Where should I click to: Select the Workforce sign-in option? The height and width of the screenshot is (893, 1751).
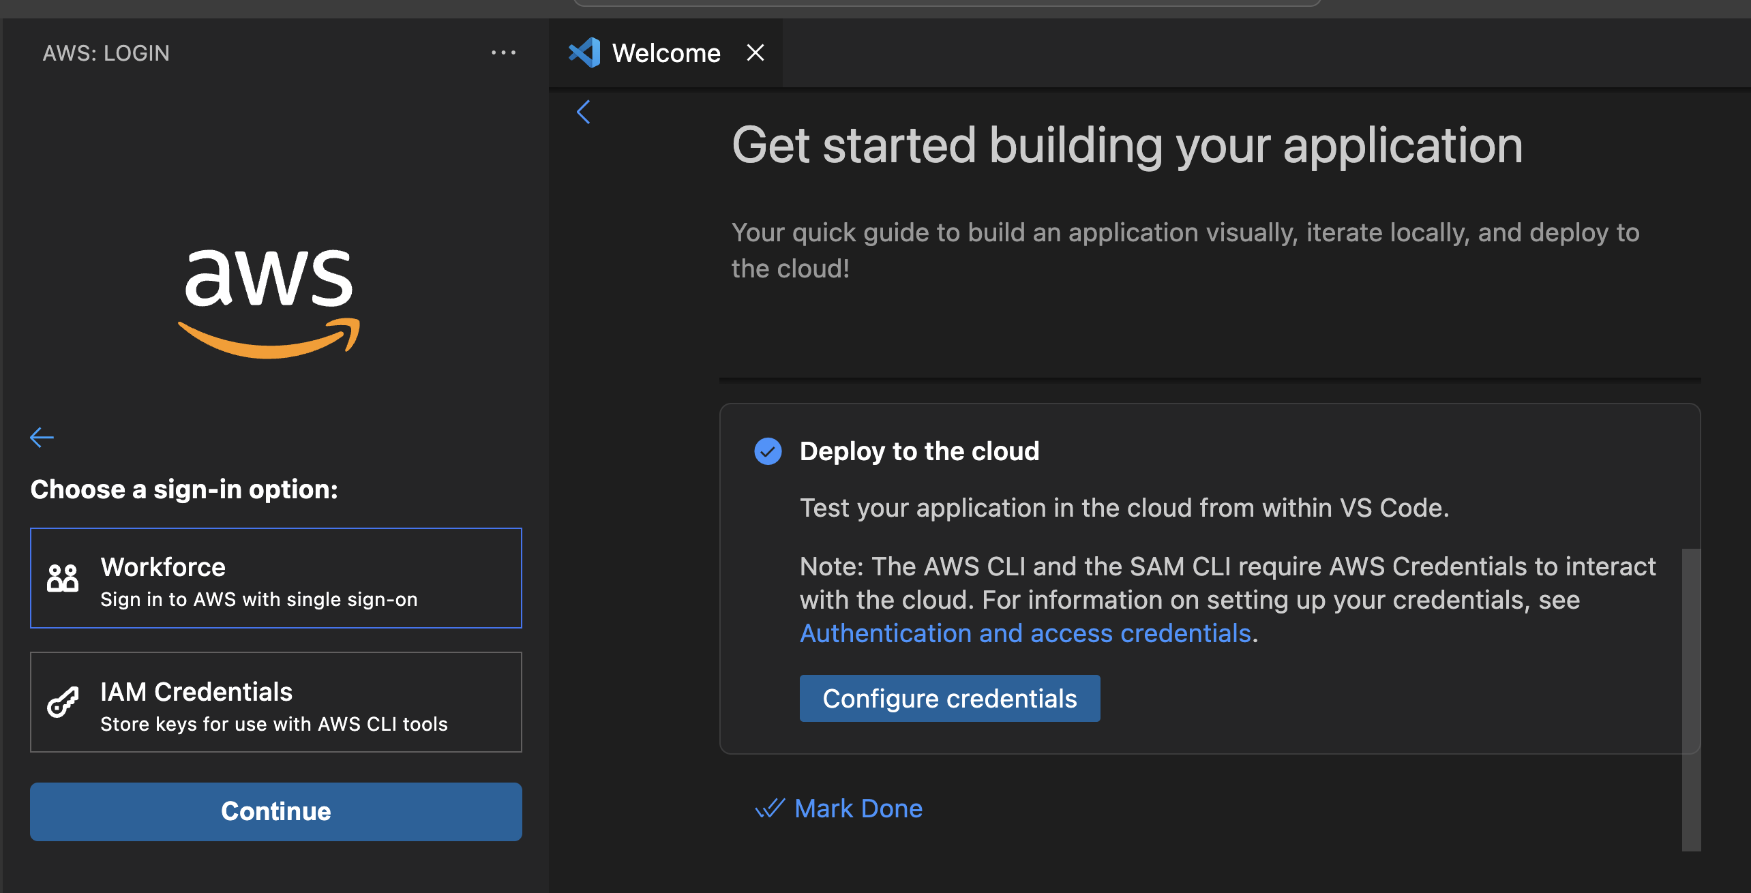pyautogui.click(x=276, y=578)
